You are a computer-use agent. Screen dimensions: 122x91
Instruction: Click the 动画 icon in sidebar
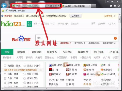(x=25, y=74)
